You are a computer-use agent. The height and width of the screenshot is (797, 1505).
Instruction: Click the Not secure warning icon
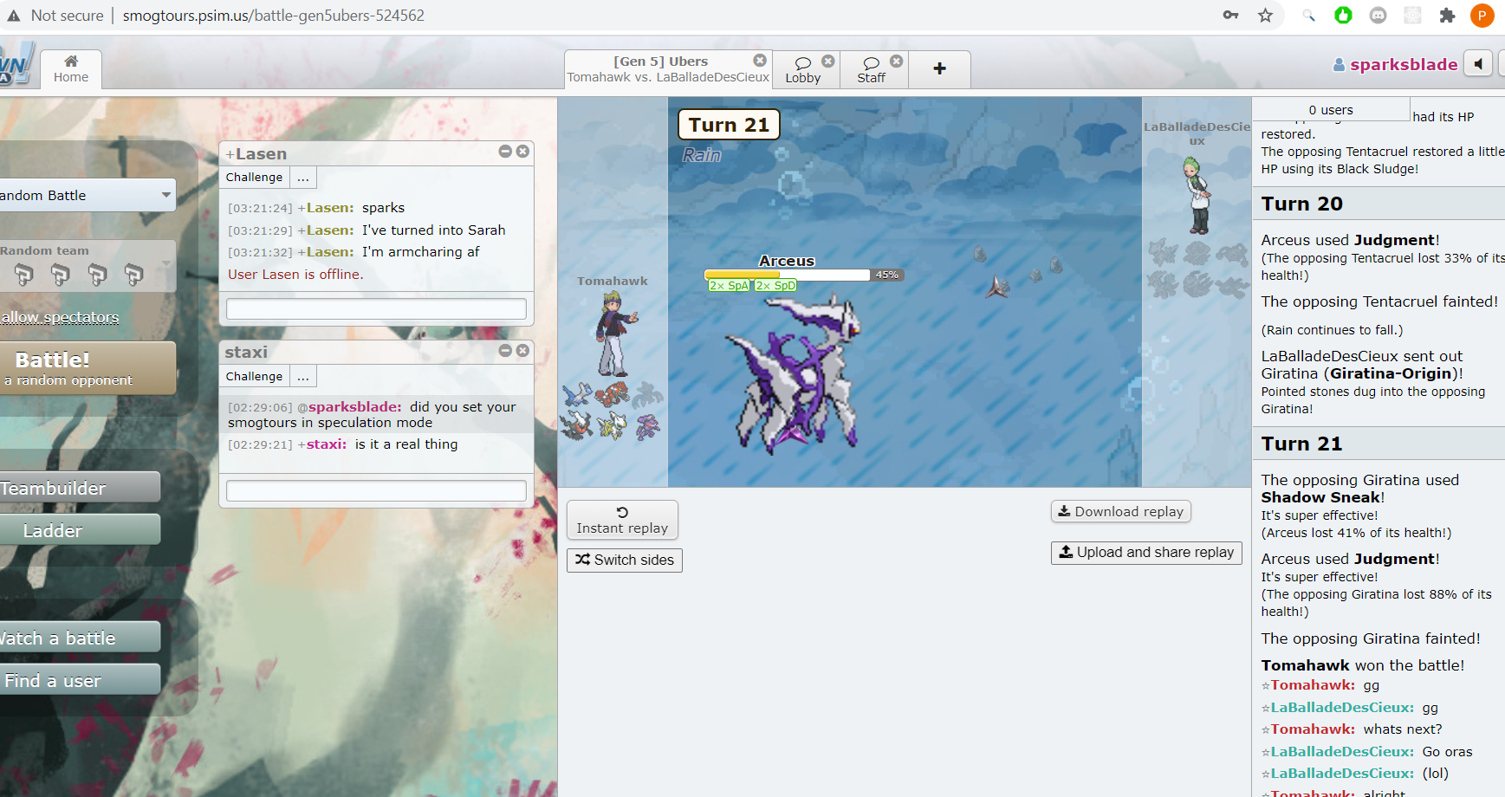[13, 15]
